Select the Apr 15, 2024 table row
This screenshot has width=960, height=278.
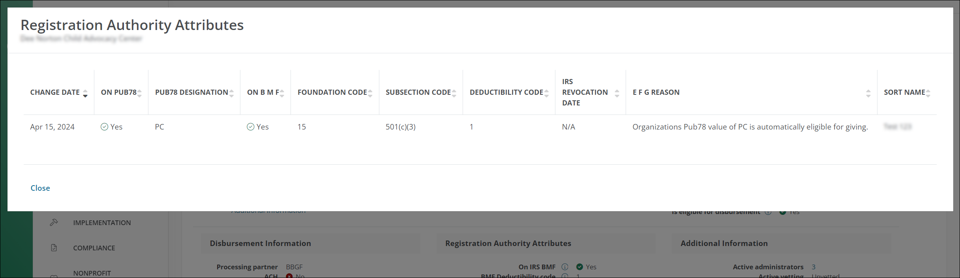[x=52, y=127]
